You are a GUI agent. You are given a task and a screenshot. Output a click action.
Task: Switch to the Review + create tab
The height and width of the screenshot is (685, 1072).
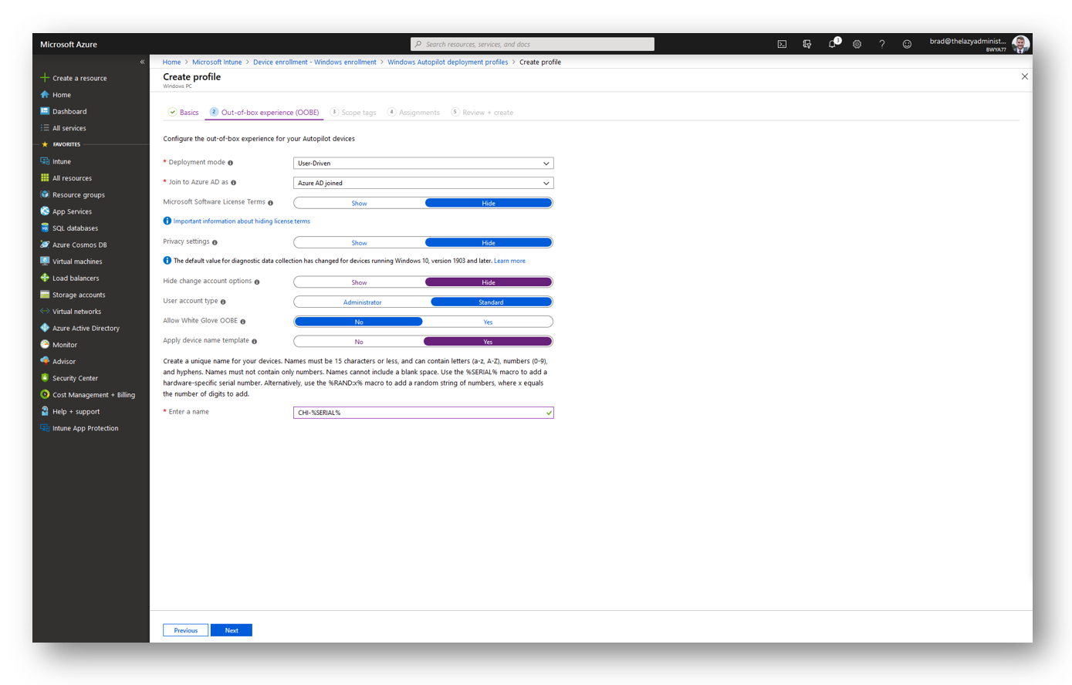(x=482, y=113)
